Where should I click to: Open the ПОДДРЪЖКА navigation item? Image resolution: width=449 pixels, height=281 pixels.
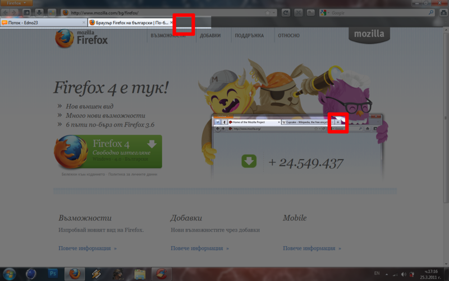click(x=249, y=35)
